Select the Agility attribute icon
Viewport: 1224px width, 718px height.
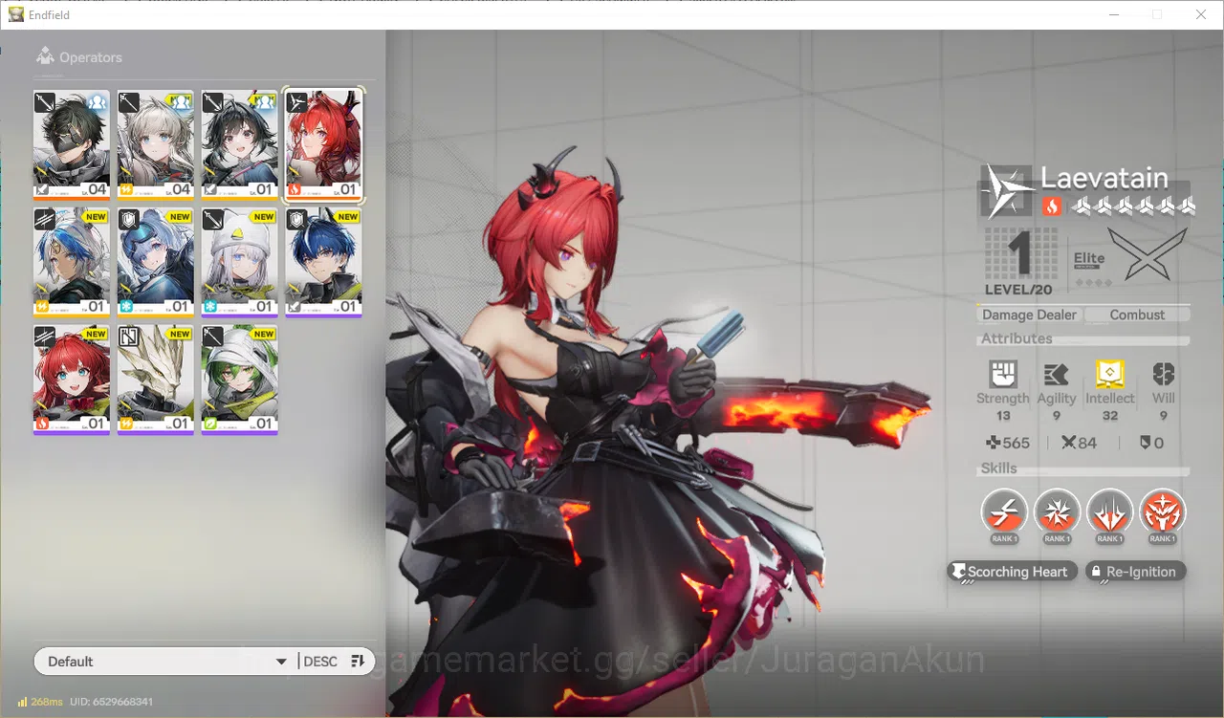1057,375
